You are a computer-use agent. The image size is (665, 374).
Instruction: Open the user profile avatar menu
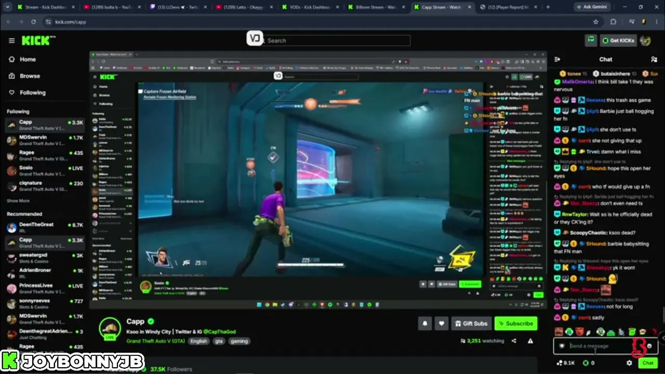(645, 41)
